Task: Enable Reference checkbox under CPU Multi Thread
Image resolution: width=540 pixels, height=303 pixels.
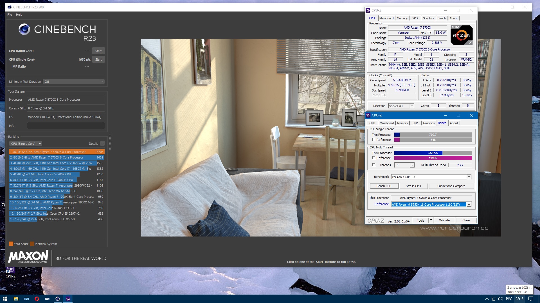Action: [374, 158]
